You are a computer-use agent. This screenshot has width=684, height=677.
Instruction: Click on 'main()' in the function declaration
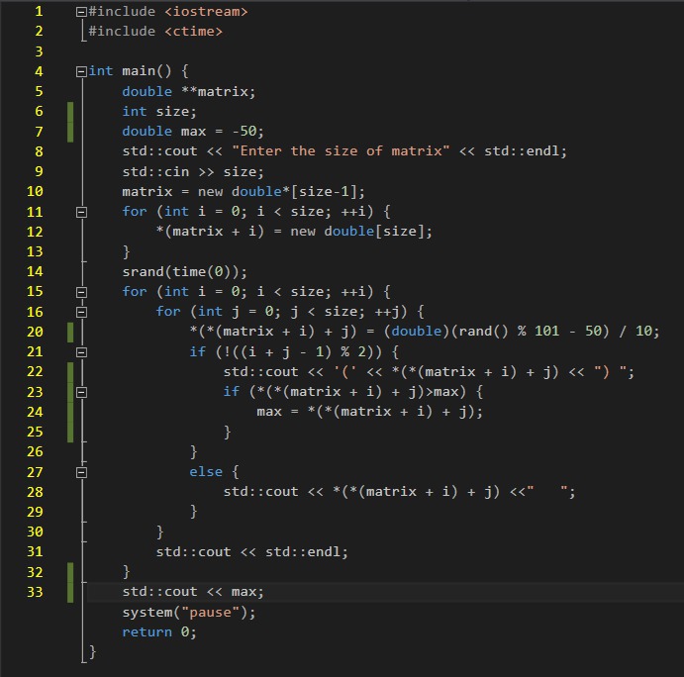(147, 71)
